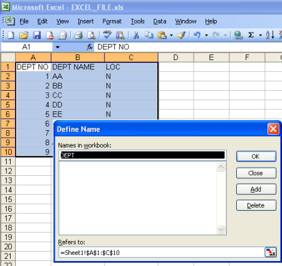This screenshot has width=282, height=266.
Task: Click the Select All corner button
Action: tap(8, 58)
